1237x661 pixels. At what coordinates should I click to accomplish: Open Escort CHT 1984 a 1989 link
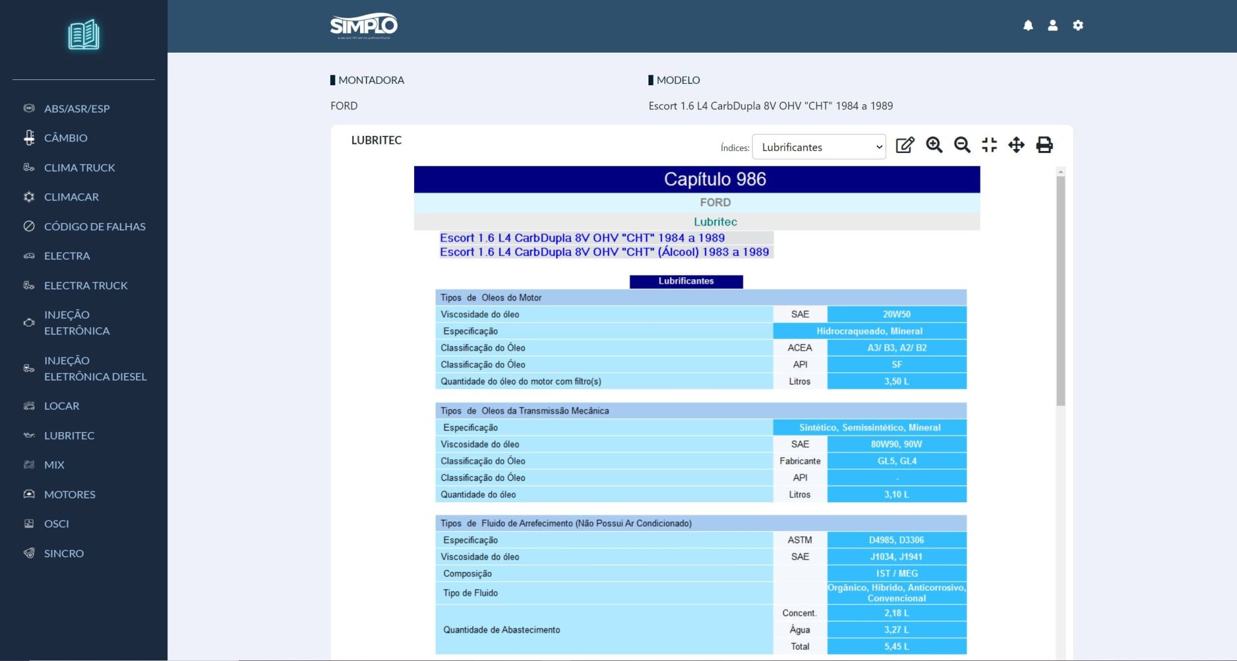[x=582, y=238]
